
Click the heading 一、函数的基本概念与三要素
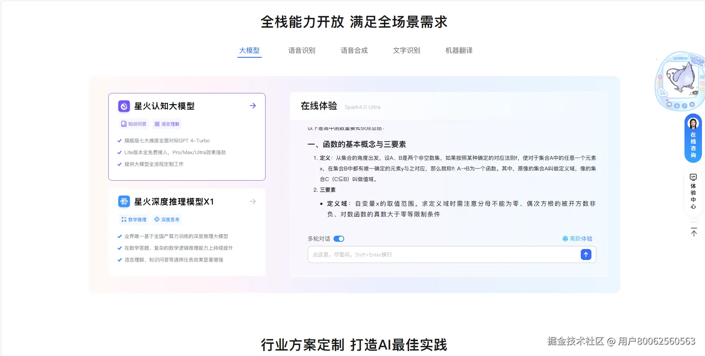coord(357,144)
